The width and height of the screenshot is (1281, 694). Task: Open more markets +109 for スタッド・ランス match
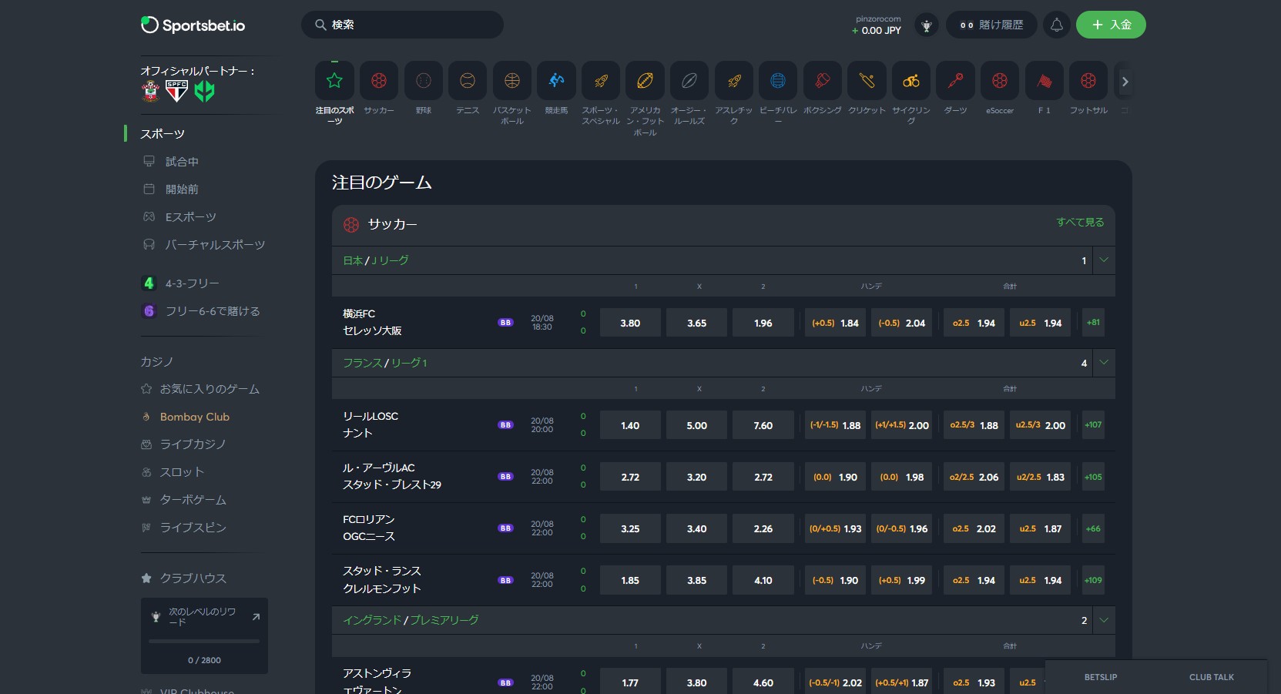1093,580
